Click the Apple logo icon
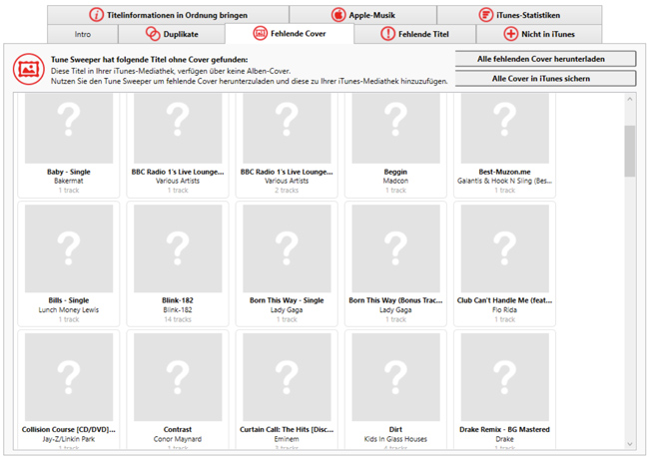This screenshot has width=649, height=457. pos(338,15)
